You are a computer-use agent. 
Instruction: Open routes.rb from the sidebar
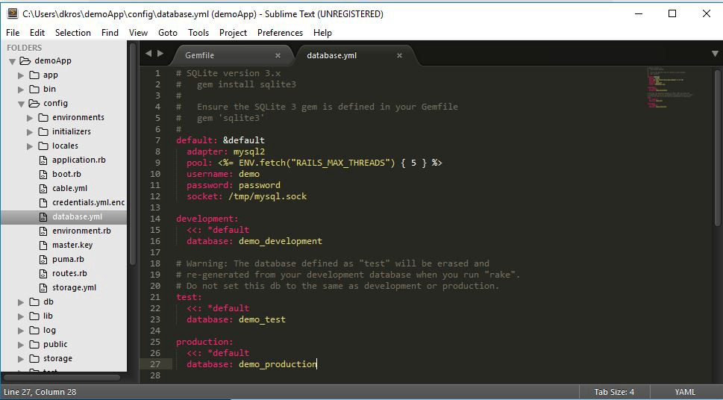tap(69, 274)
